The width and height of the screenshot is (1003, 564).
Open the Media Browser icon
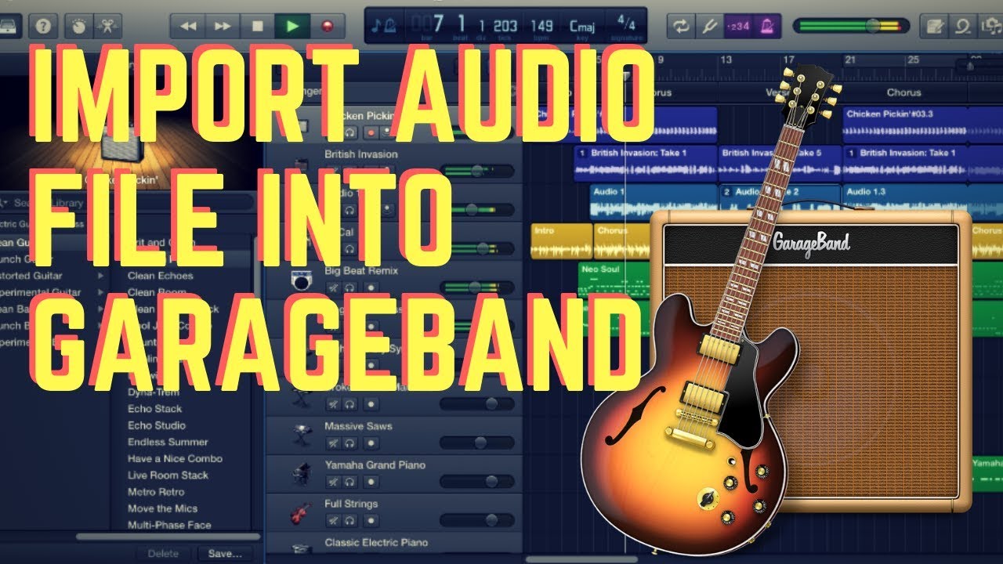tap(990, 26)
